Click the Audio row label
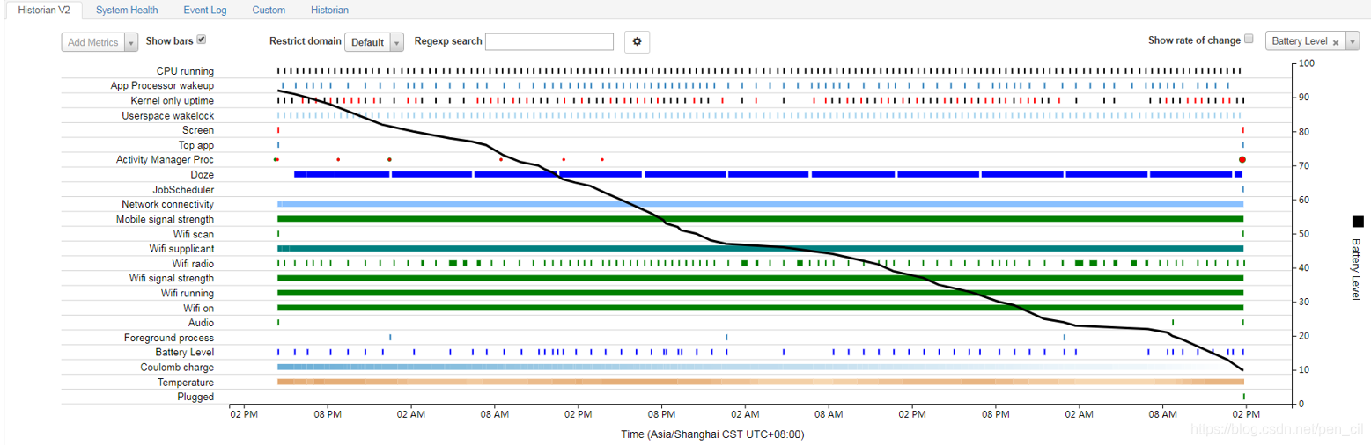This screenshot has width=1371, height=445. coord(202,324)
